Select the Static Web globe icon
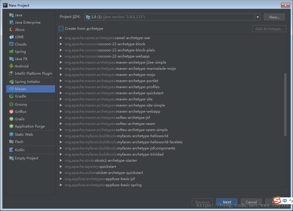Viewport: 293px width, 211px height. 11,135
